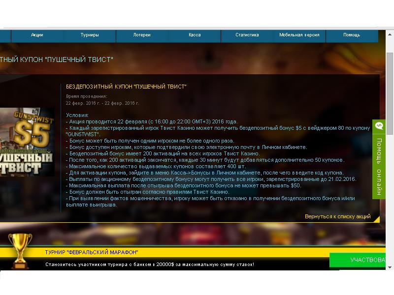Click the chat bubble icon on help tab
394x295 pixels.
click(x=379, y=126)
